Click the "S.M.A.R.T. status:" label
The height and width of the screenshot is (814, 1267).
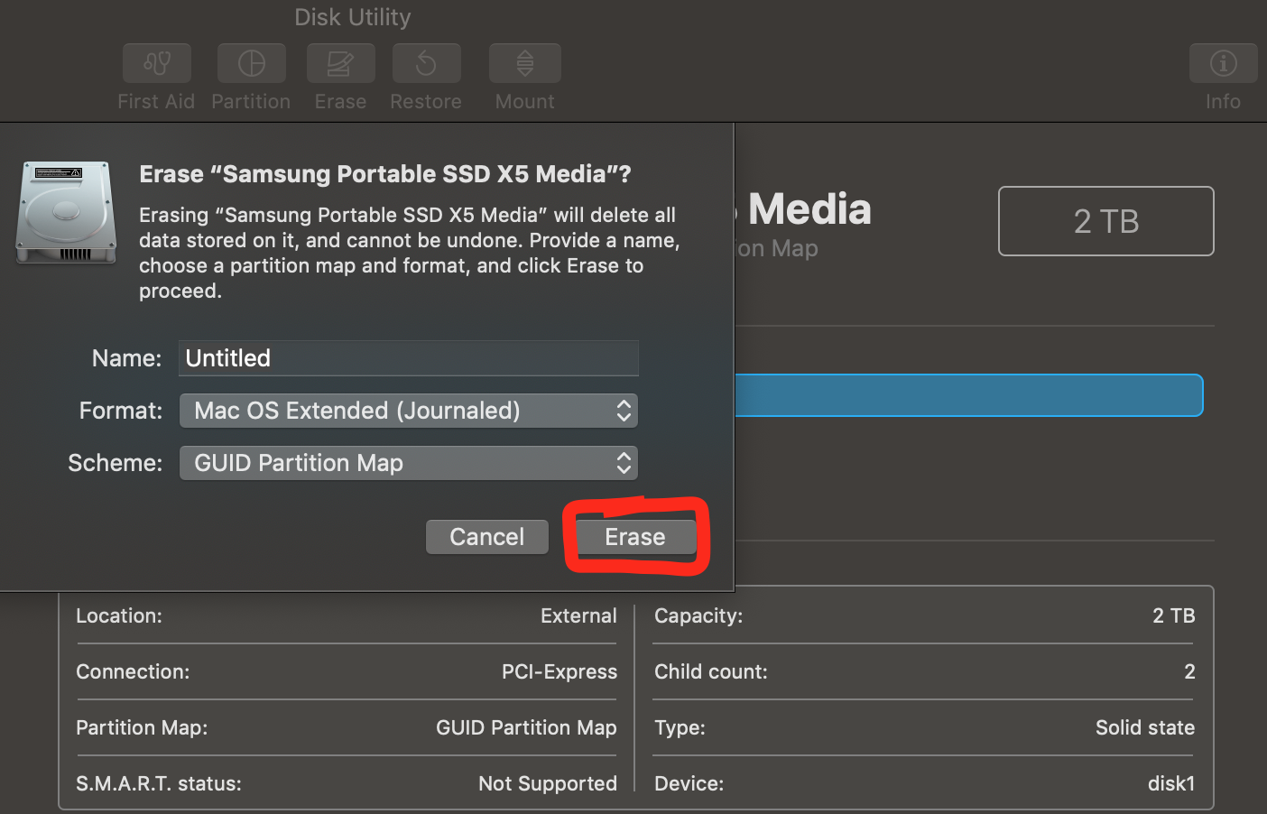159,783
